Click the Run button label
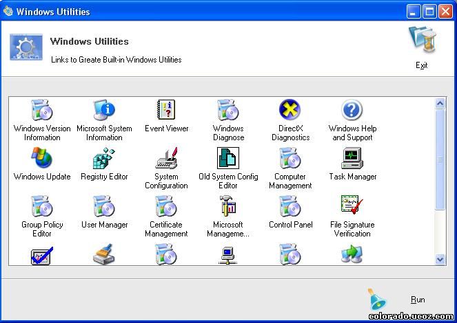This screenshot has height=323, width=457. click(418, 300)
